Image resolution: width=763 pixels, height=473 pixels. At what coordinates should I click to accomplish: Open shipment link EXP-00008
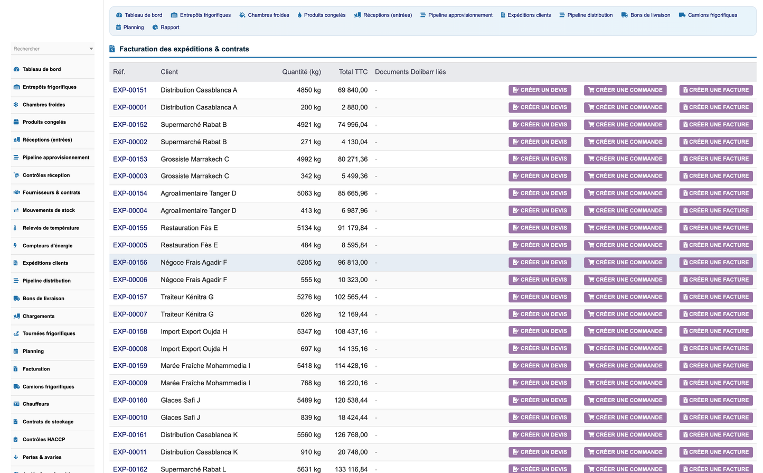click(x=130, y=349)
